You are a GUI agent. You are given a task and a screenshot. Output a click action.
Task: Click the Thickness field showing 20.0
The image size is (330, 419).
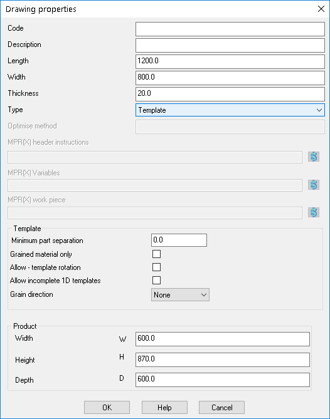(230, 95)
